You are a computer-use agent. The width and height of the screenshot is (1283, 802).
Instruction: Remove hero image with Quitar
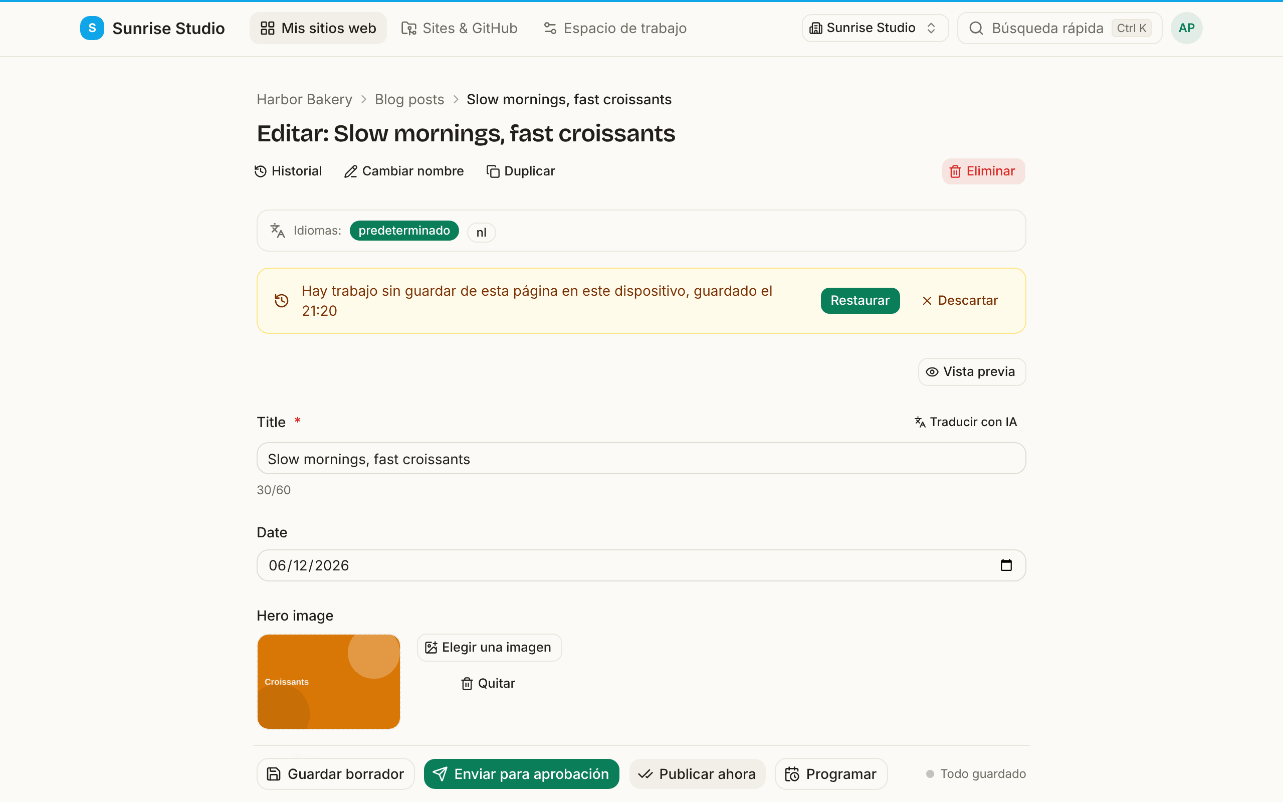tap(488, 684)
